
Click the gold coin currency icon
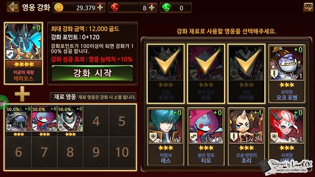[x=59, y=7]
